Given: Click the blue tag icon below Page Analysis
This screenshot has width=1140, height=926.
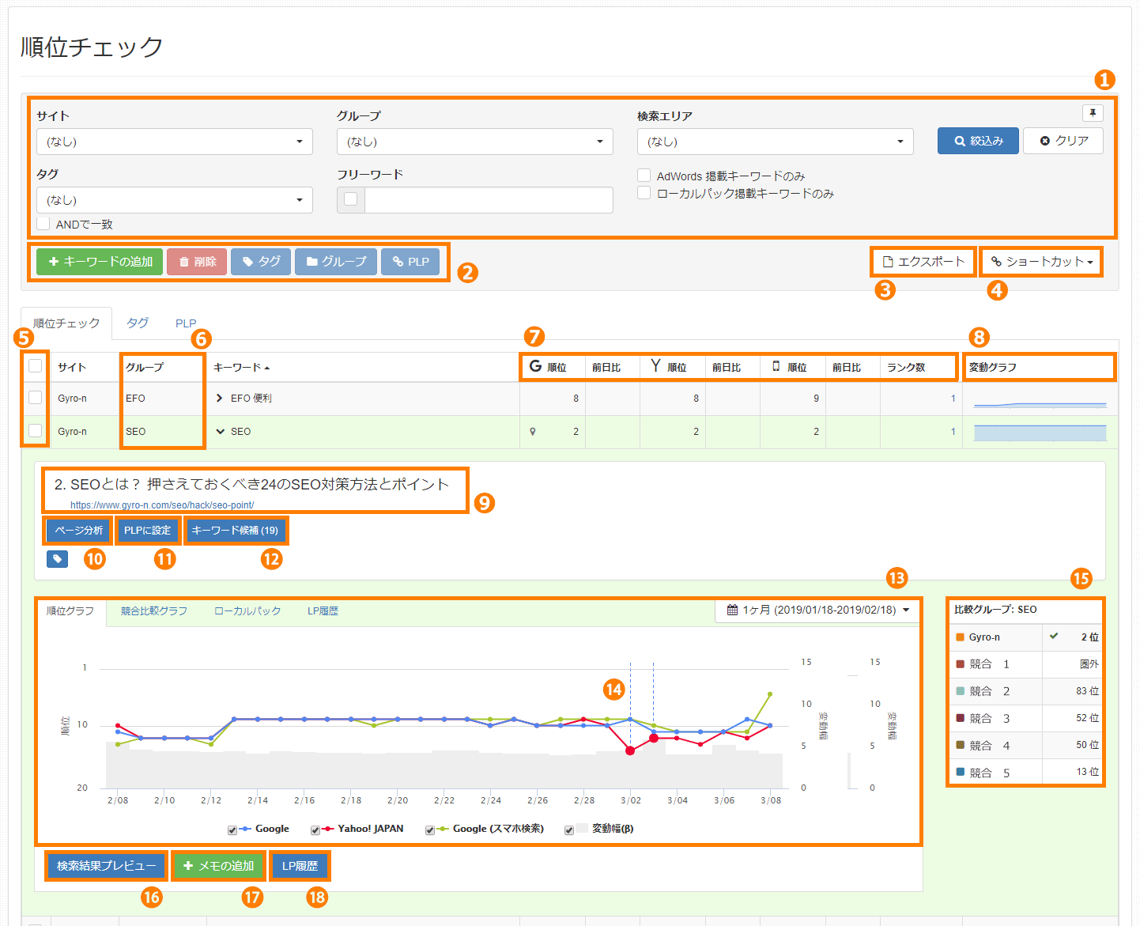Looking at the screenshot, I should [57, 559].
